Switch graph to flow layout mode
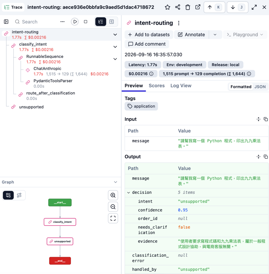269x274 pixels. [x=19, y=195]
